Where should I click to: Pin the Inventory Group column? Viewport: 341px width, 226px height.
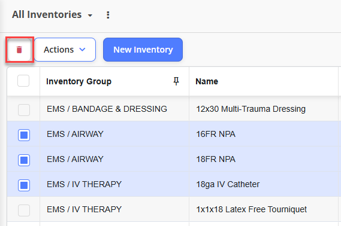coord(176,81)
